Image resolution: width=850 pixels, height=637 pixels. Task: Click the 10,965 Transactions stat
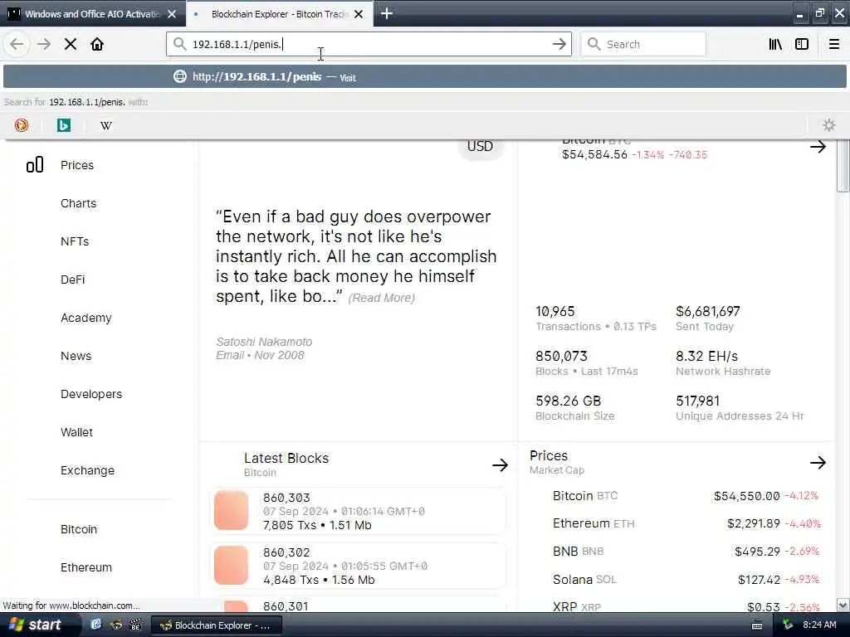pyautogui.click(x=596, y=318)
